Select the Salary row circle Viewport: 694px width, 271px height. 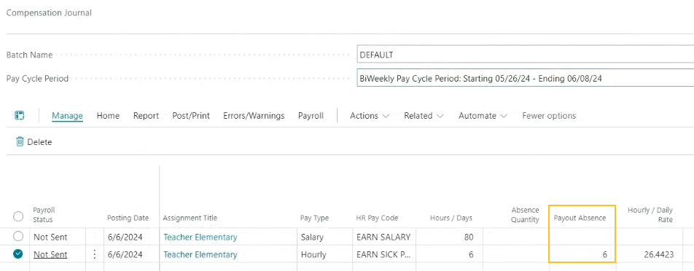point(18,237)
